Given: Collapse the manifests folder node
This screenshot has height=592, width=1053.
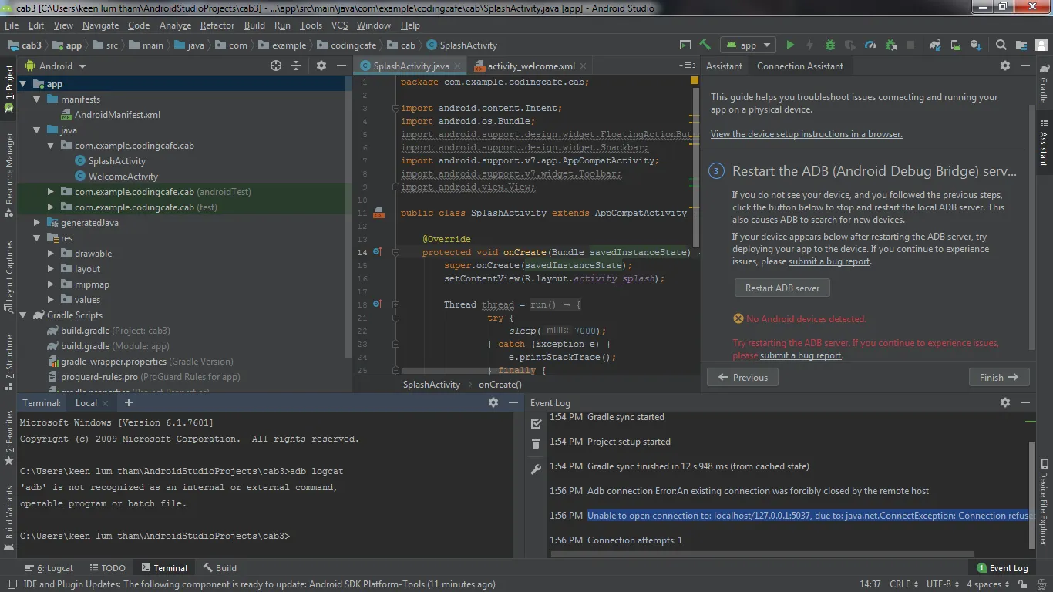Looking at the screenshot, I should click(x=37, y=99).
